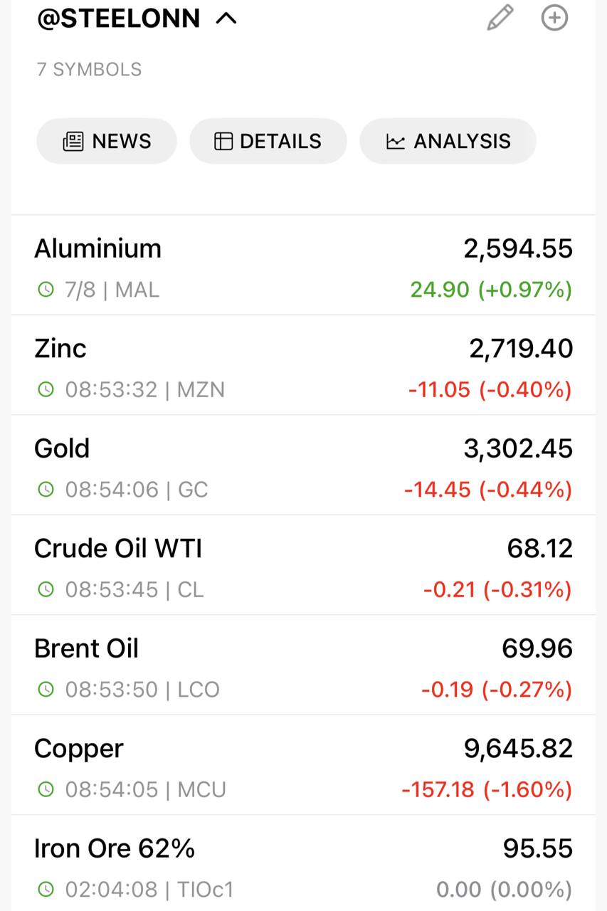Screen dimensions: 607x911
Task: Select Crude Oil WTI entry
Action: [118, 549]
